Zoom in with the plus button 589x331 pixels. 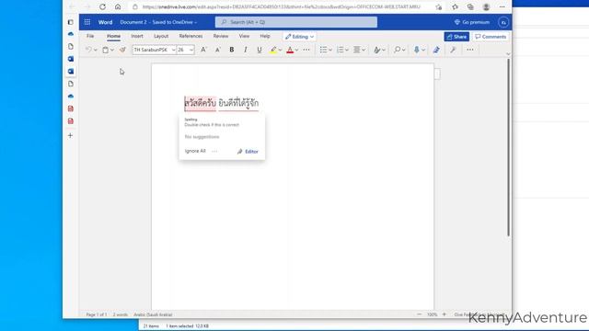444,314
